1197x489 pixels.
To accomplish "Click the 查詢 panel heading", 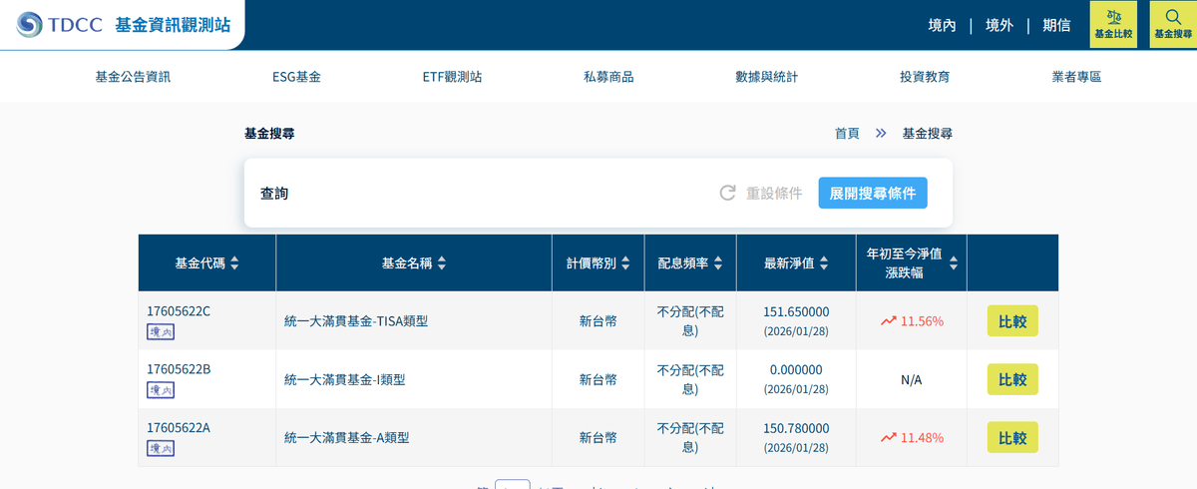I will pos(274,193).
